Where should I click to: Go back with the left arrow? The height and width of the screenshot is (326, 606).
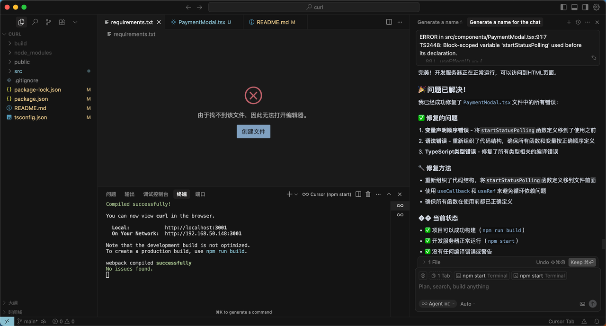click(188, 7)
